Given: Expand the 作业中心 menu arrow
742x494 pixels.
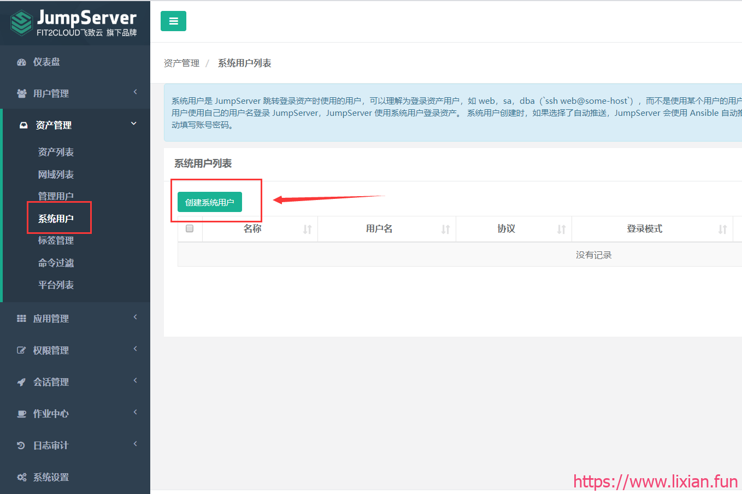Looking at the screenshot, I should 135,412.
